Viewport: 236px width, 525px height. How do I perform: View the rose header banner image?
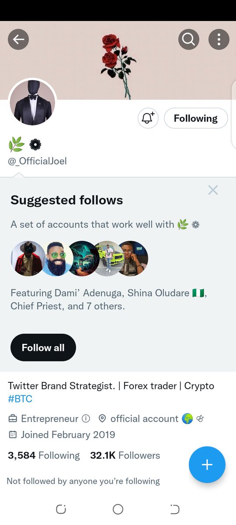point(118,60)
